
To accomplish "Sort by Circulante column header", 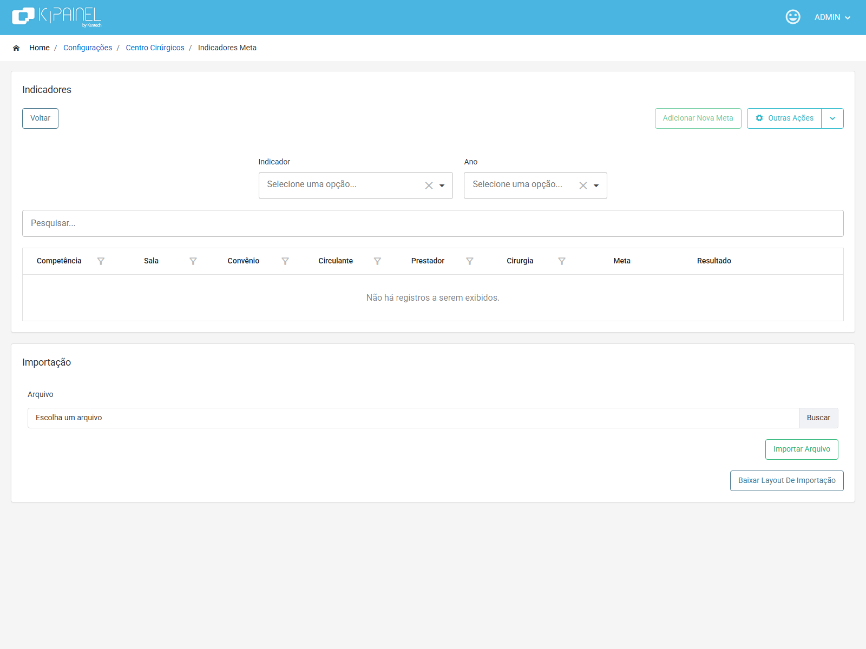I will [x=336, y=261].
